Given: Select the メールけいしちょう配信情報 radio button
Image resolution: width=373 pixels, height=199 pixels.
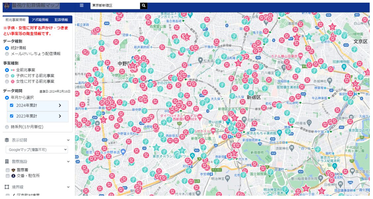Looking at the screenshot, I should pos(7,54).
